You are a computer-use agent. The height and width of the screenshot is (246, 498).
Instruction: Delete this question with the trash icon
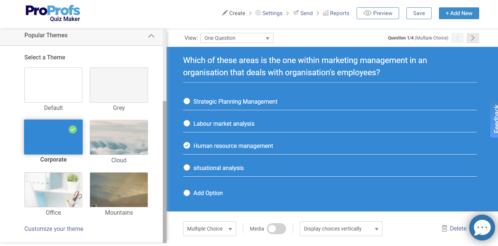444,228
